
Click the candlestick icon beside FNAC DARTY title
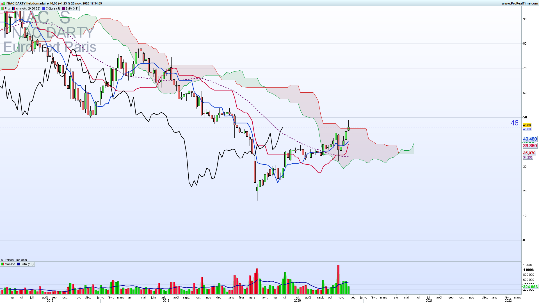[3, 3]
